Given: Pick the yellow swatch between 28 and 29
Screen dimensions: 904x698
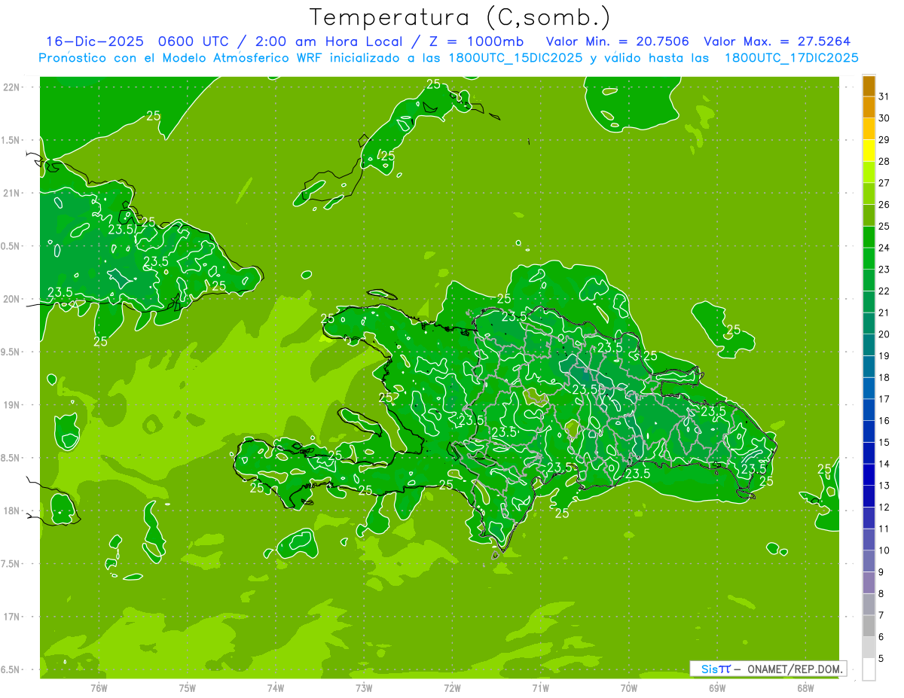Looking at the screenshot, I should (x=869, y=151).
